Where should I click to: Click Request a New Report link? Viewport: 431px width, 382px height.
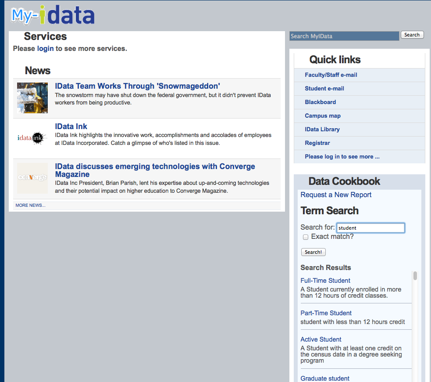336,195
